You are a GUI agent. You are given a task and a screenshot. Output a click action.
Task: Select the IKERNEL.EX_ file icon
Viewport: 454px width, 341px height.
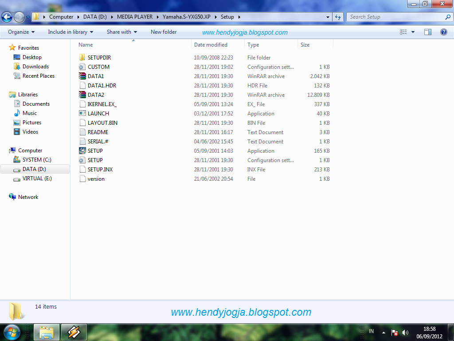pos(82,104)
